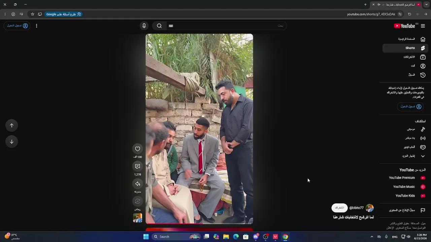The image size is (431, 242).
Task: Open the virtual keyboard icon in search box
Action: click(171, 26)
